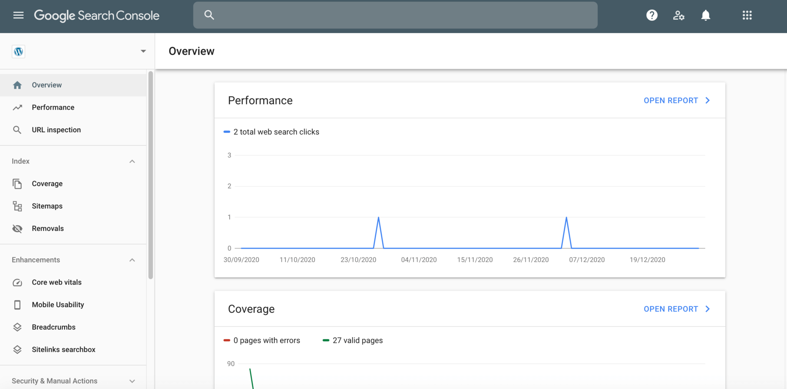Open Performance from the sidebar
The height and width of the screenshot is (389, 787).
[73, 107]
